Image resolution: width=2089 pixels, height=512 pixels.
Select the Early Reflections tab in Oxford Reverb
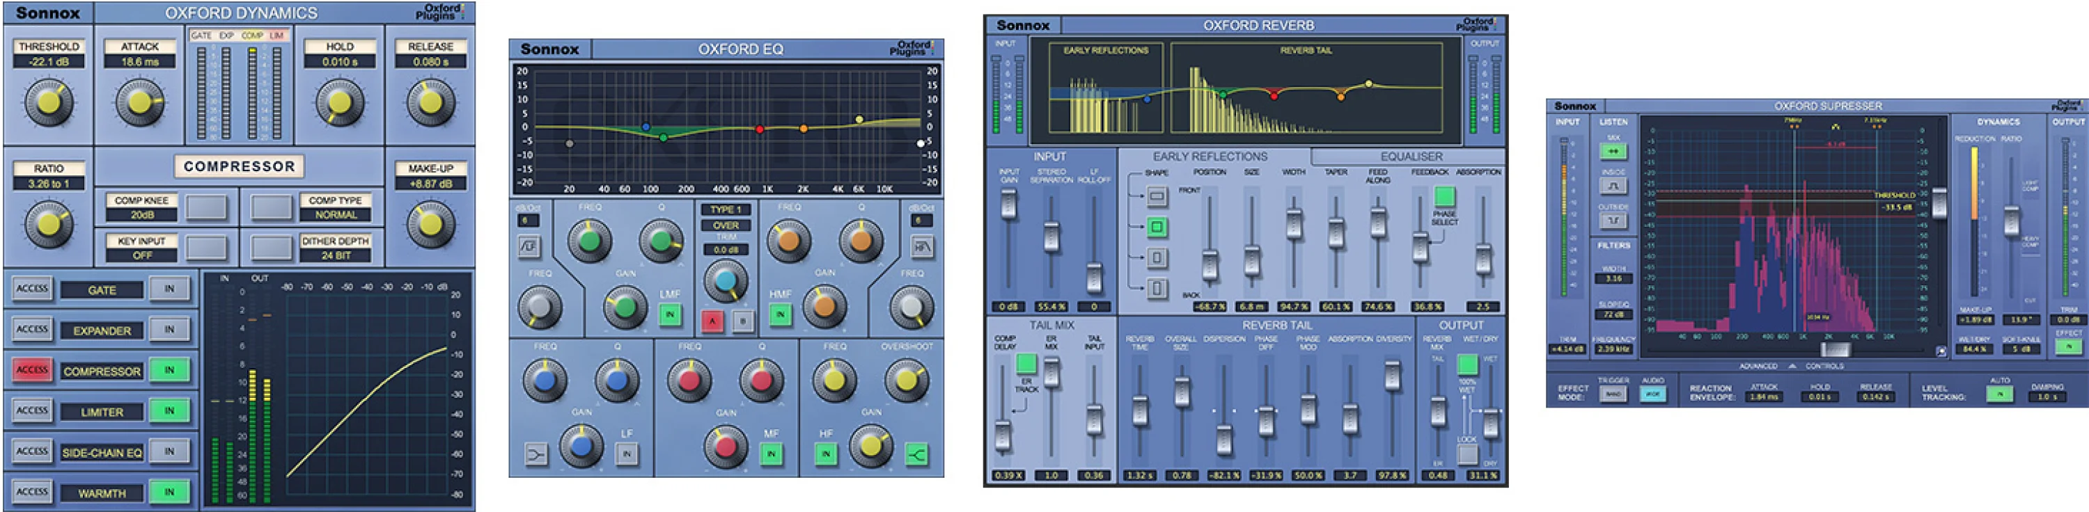(1210, 157)
